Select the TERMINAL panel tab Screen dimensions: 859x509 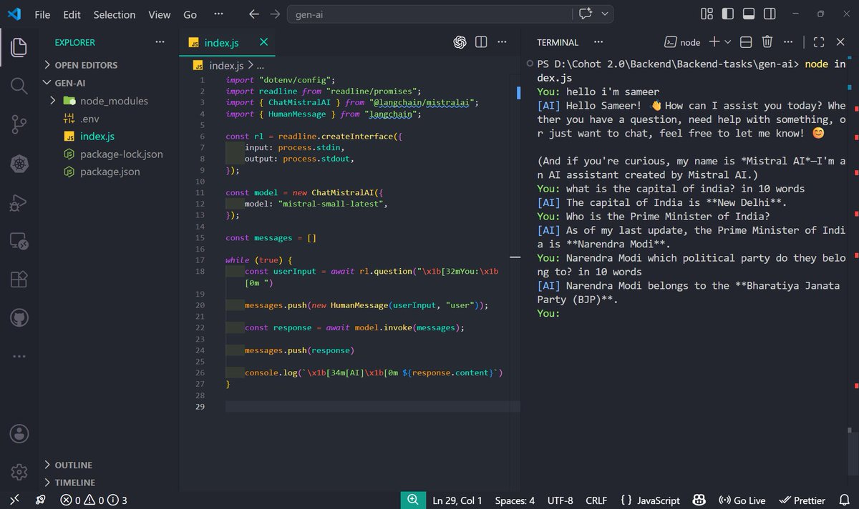click(x=558, y=42)
